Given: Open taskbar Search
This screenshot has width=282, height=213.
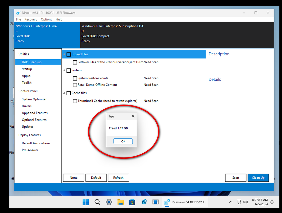Looking at the screenshot, I should click(x=97, y=202).
